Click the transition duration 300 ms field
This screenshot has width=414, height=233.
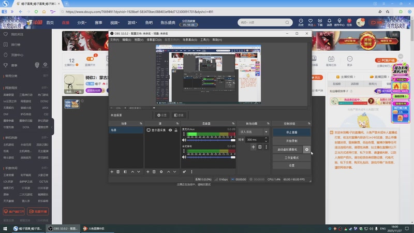[x=255, y=139]
